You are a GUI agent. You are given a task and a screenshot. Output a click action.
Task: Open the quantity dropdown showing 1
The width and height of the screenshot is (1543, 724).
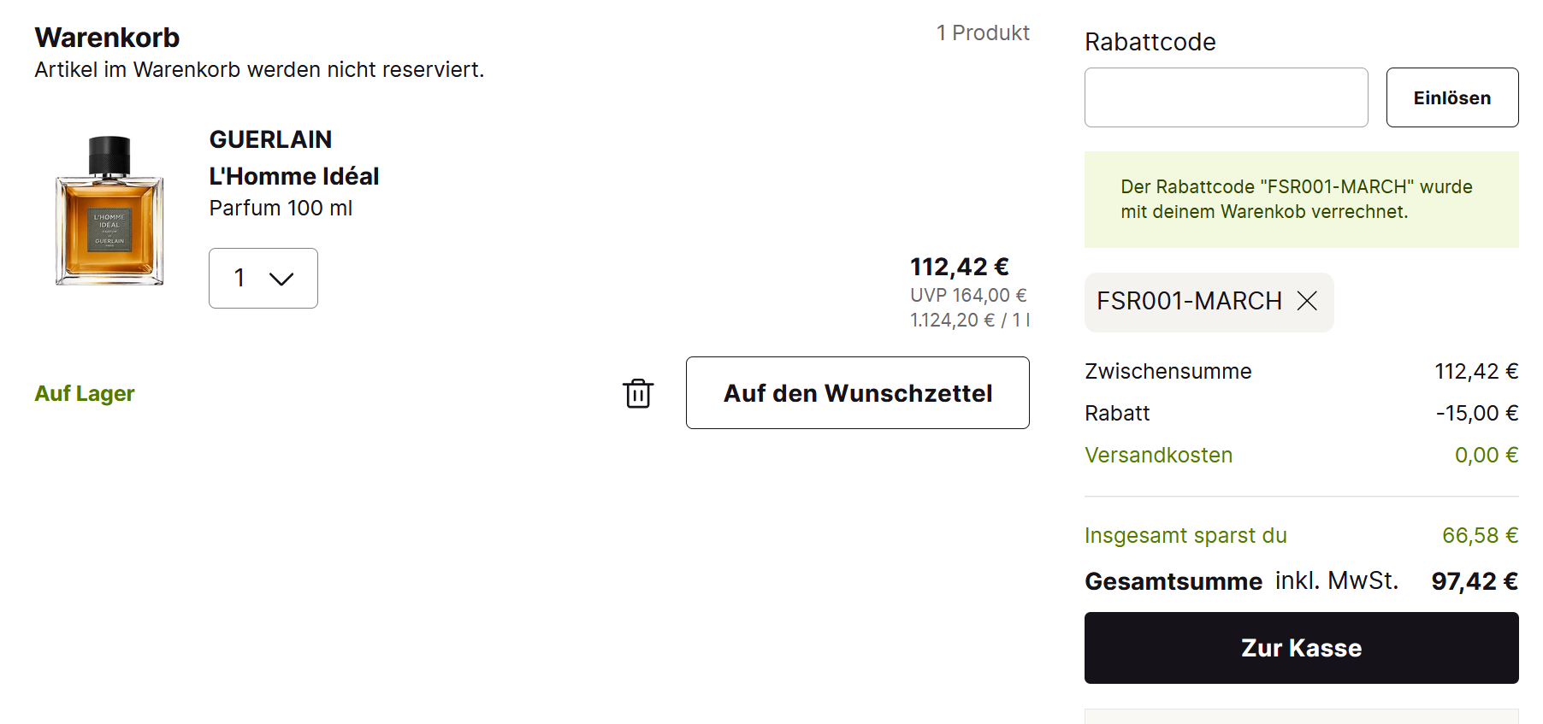pyautogui.click(x=263, y=279)
